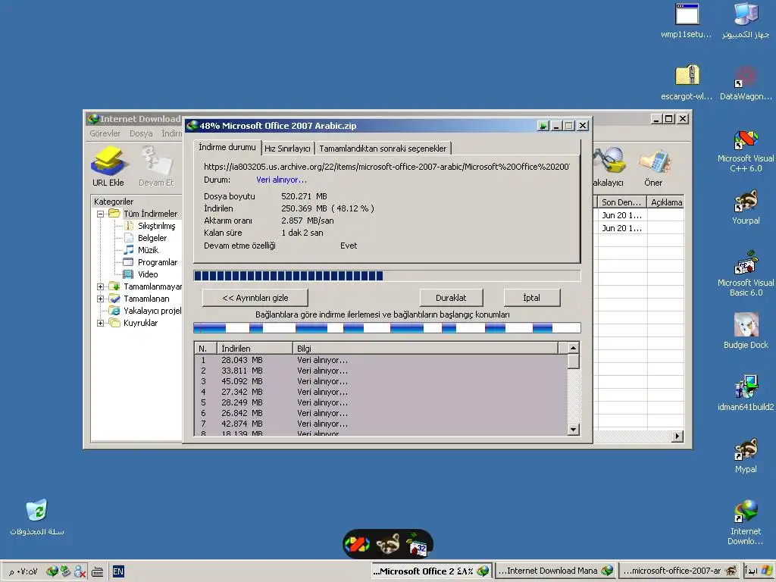The height and width of the screenshot is (582, 776).
Task: Select the Yourpal desktop icon
Action: point(746,207)
